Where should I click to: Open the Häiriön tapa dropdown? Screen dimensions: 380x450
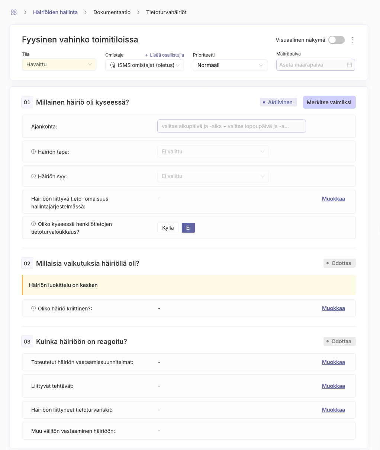213,151
